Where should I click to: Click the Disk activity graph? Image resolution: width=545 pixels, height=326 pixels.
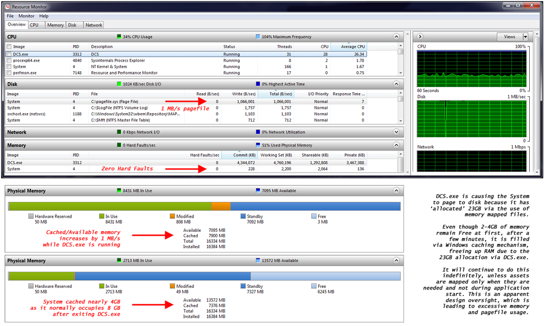pos(471,119)
